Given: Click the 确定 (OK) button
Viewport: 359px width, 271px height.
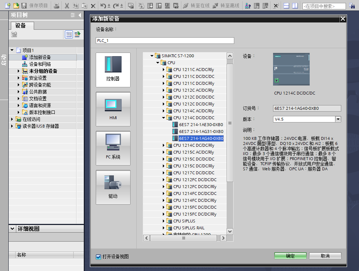Looking at the screenshot, I should coord(290,256).
